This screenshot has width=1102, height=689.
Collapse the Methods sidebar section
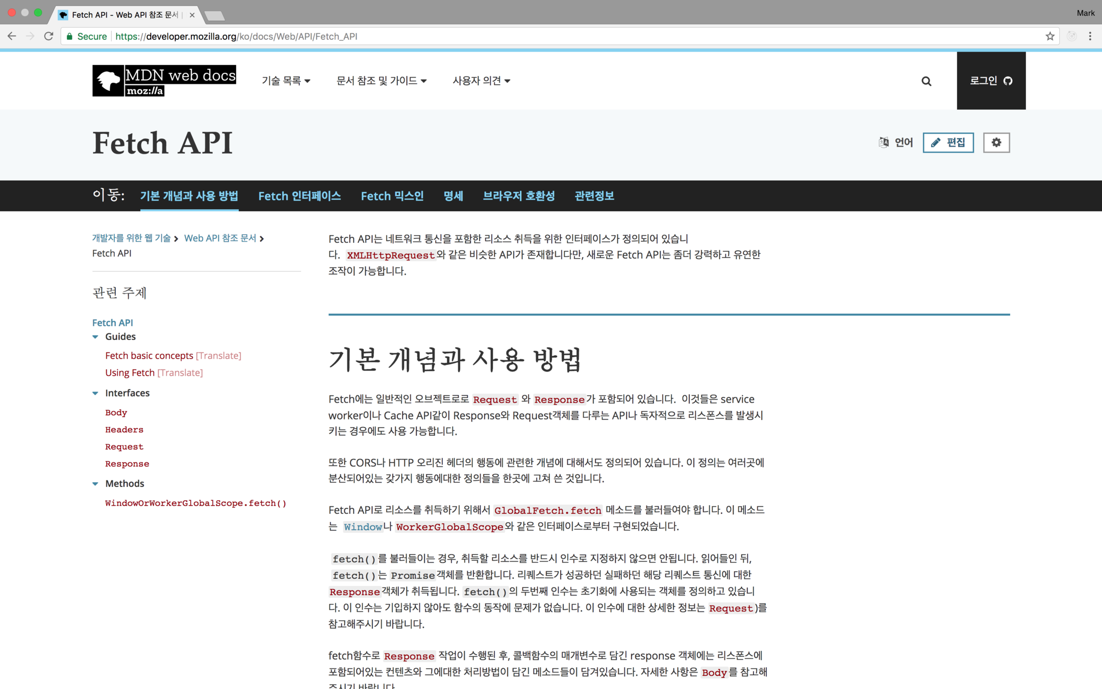tap(95, 484)
